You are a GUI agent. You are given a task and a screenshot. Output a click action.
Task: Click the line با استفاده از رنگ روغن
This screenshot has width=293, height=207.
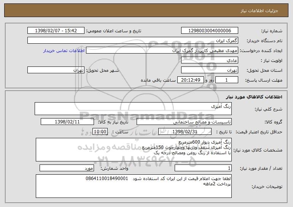(193, 153)
